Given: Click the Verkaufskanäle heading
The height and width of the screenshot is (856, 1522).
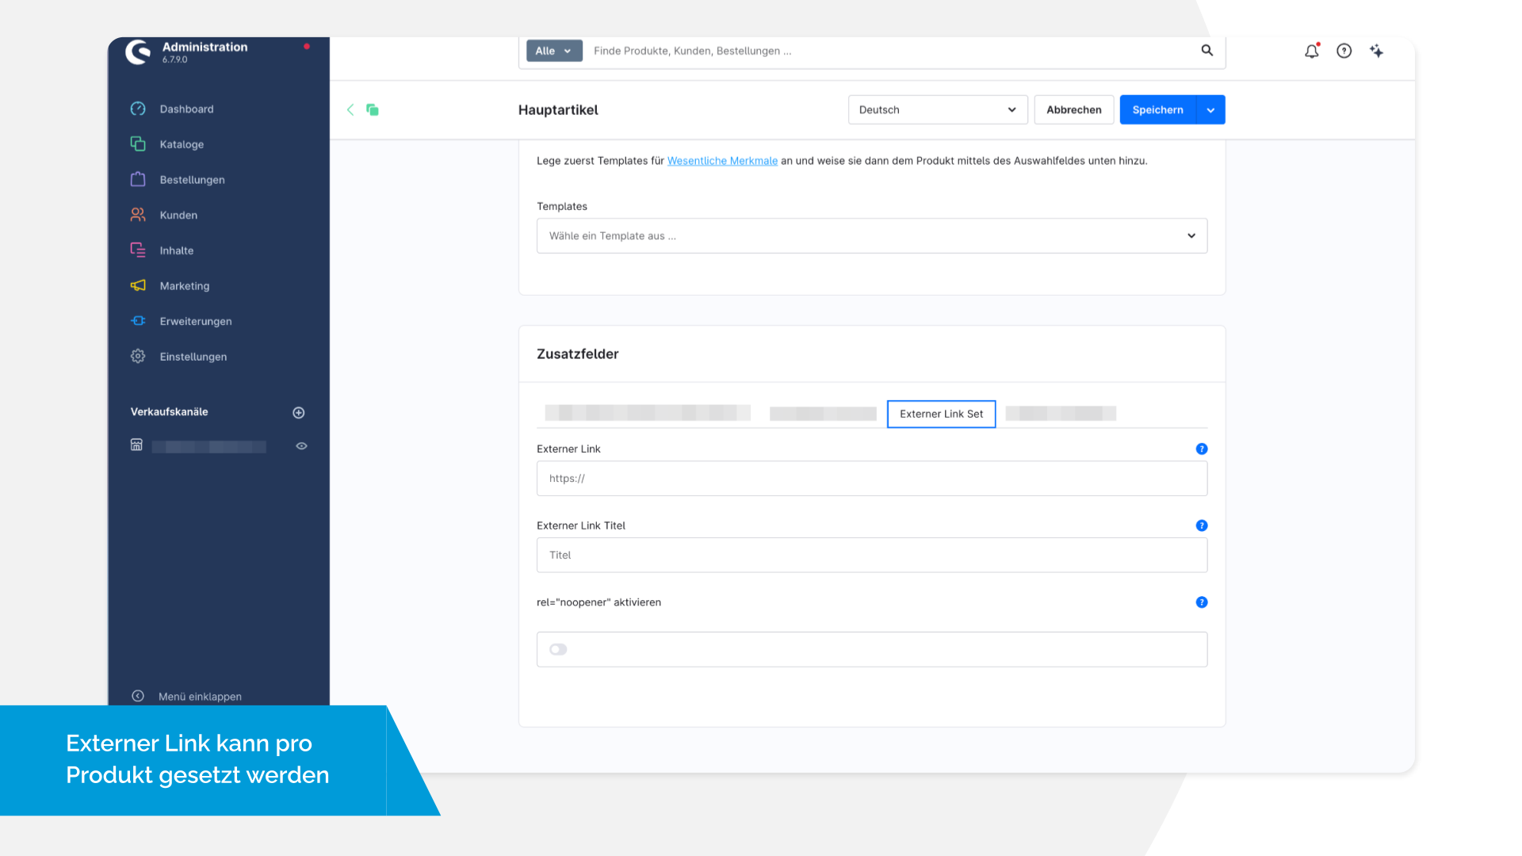Looking at the screenshot, I should point(170,411).
